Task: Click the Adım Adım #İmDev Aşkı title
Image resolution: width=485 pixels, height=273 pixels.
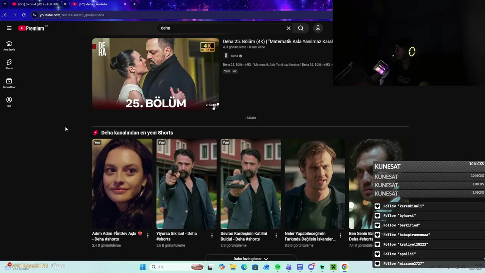Action: (x=117, y=236)
